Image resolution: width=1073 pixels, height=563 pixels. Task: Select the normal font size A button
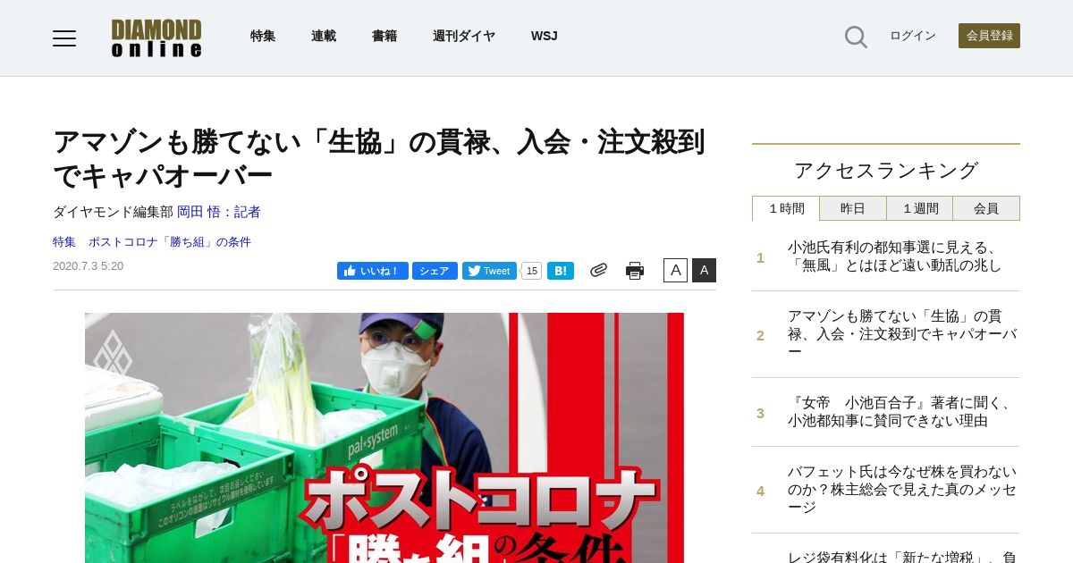[675, 270]
